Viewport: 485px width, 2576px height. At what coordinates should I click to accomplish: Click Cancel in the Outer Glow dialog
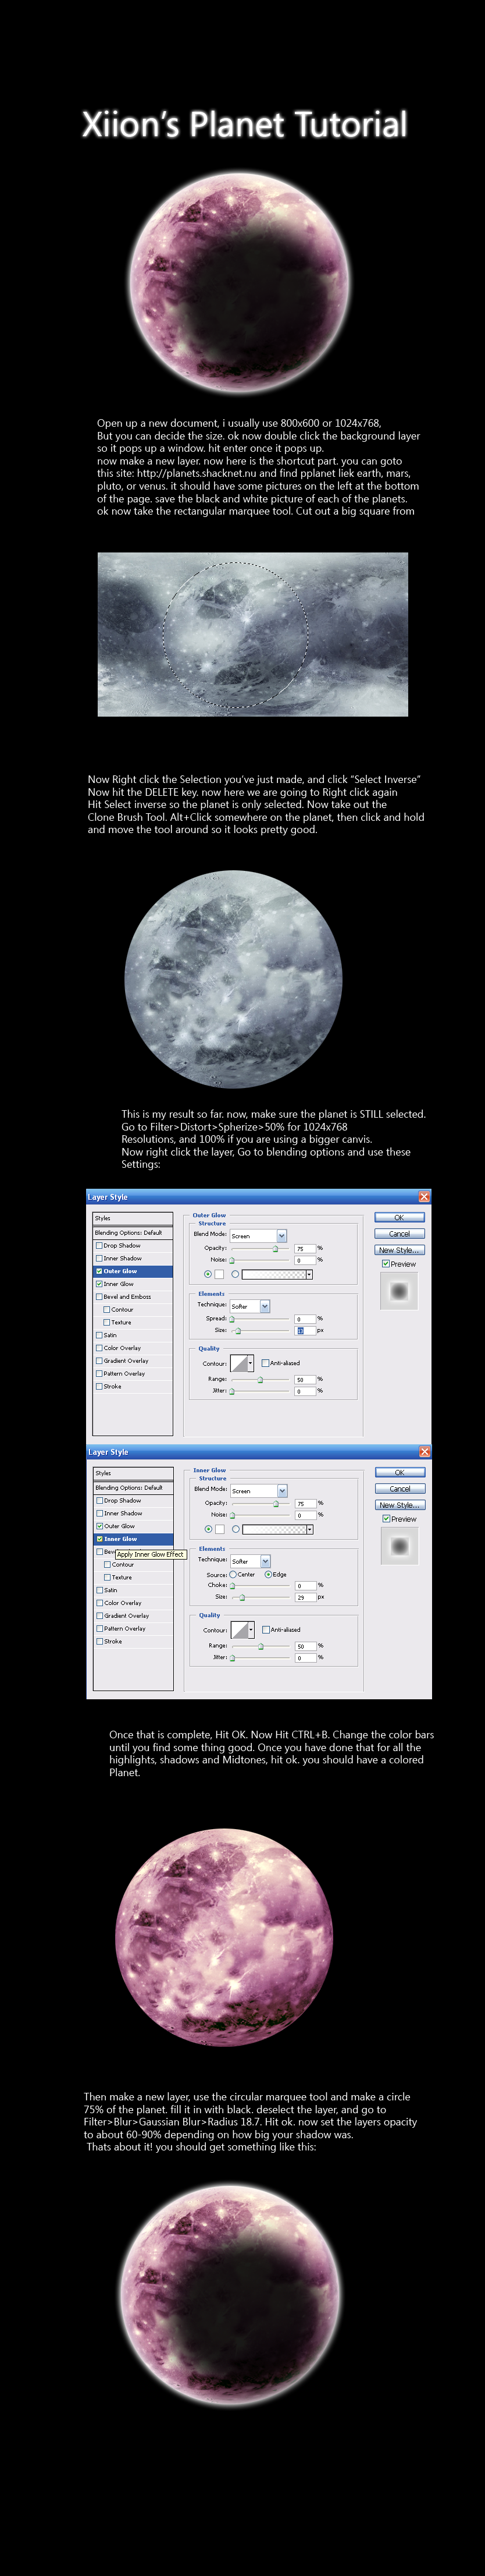[399, 1234]
